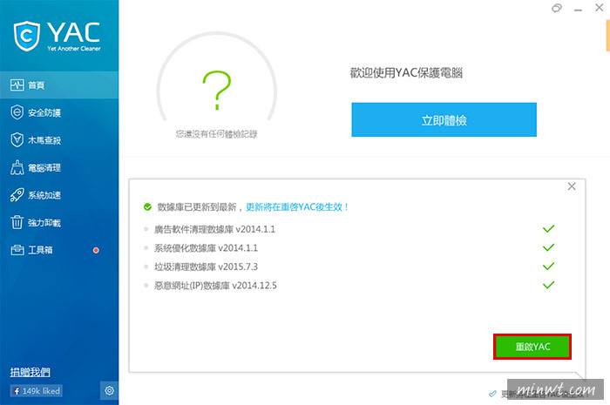Click the red notification dot beside 工具箱
This screenshot has height=405, width=610.
click(96, 250)
